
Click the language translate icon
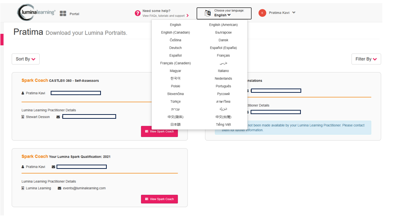point(208,13)
